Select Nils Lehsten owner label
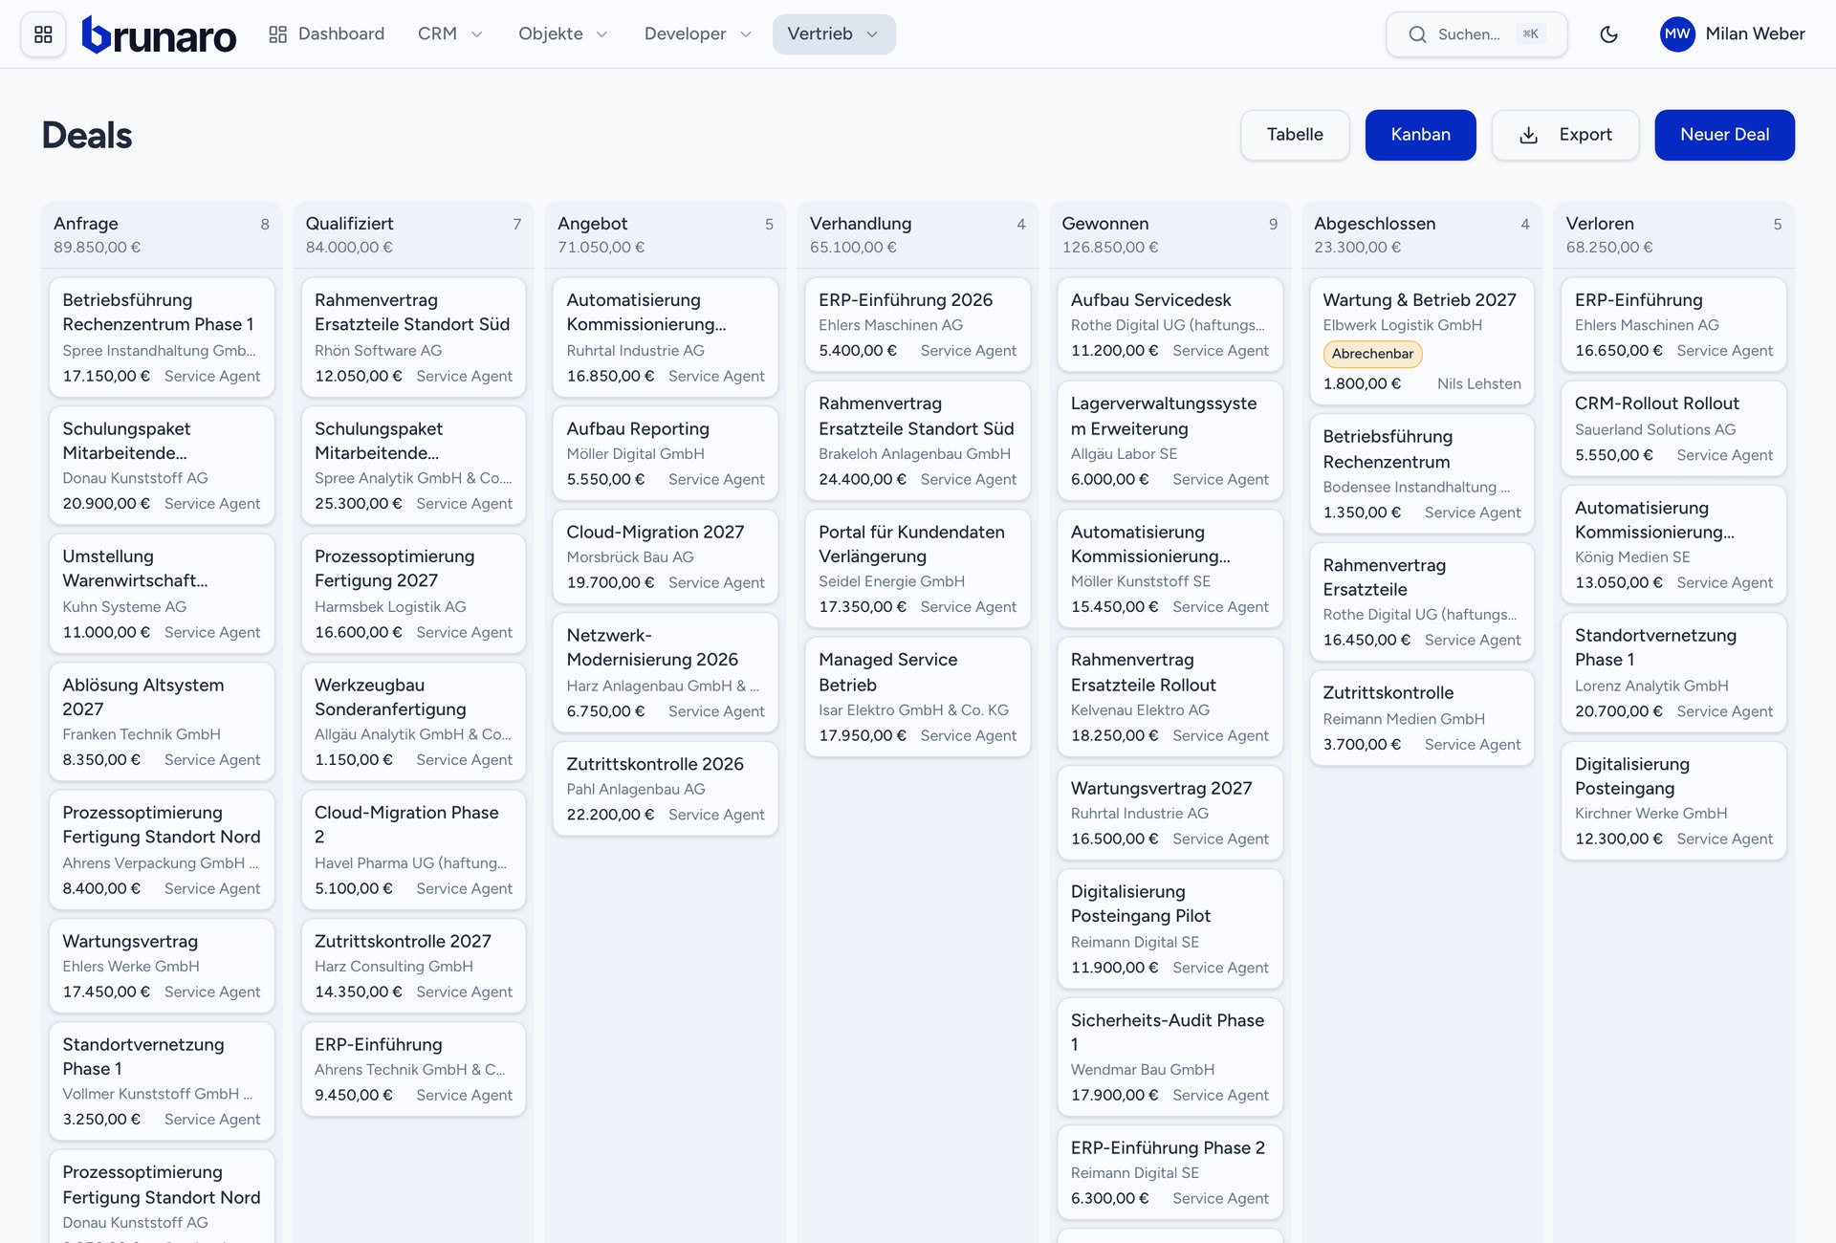 point(1478,383)
